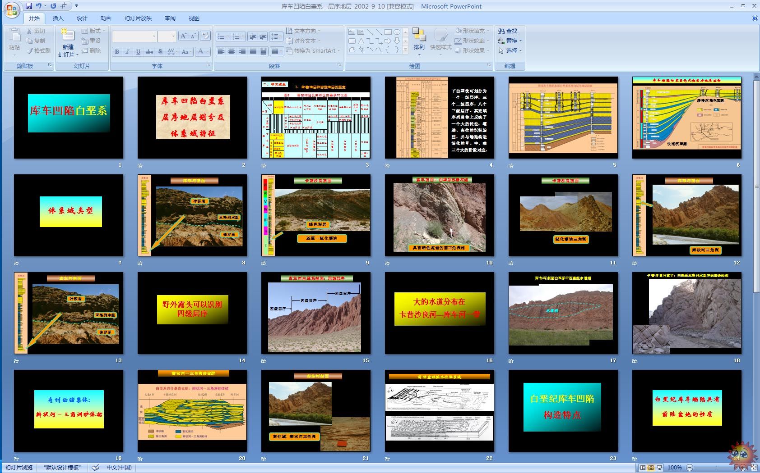Screen dimensions: 760x473
Task: Open the font name dropdown
Action: pyautogui.click(x=154, y=36)
